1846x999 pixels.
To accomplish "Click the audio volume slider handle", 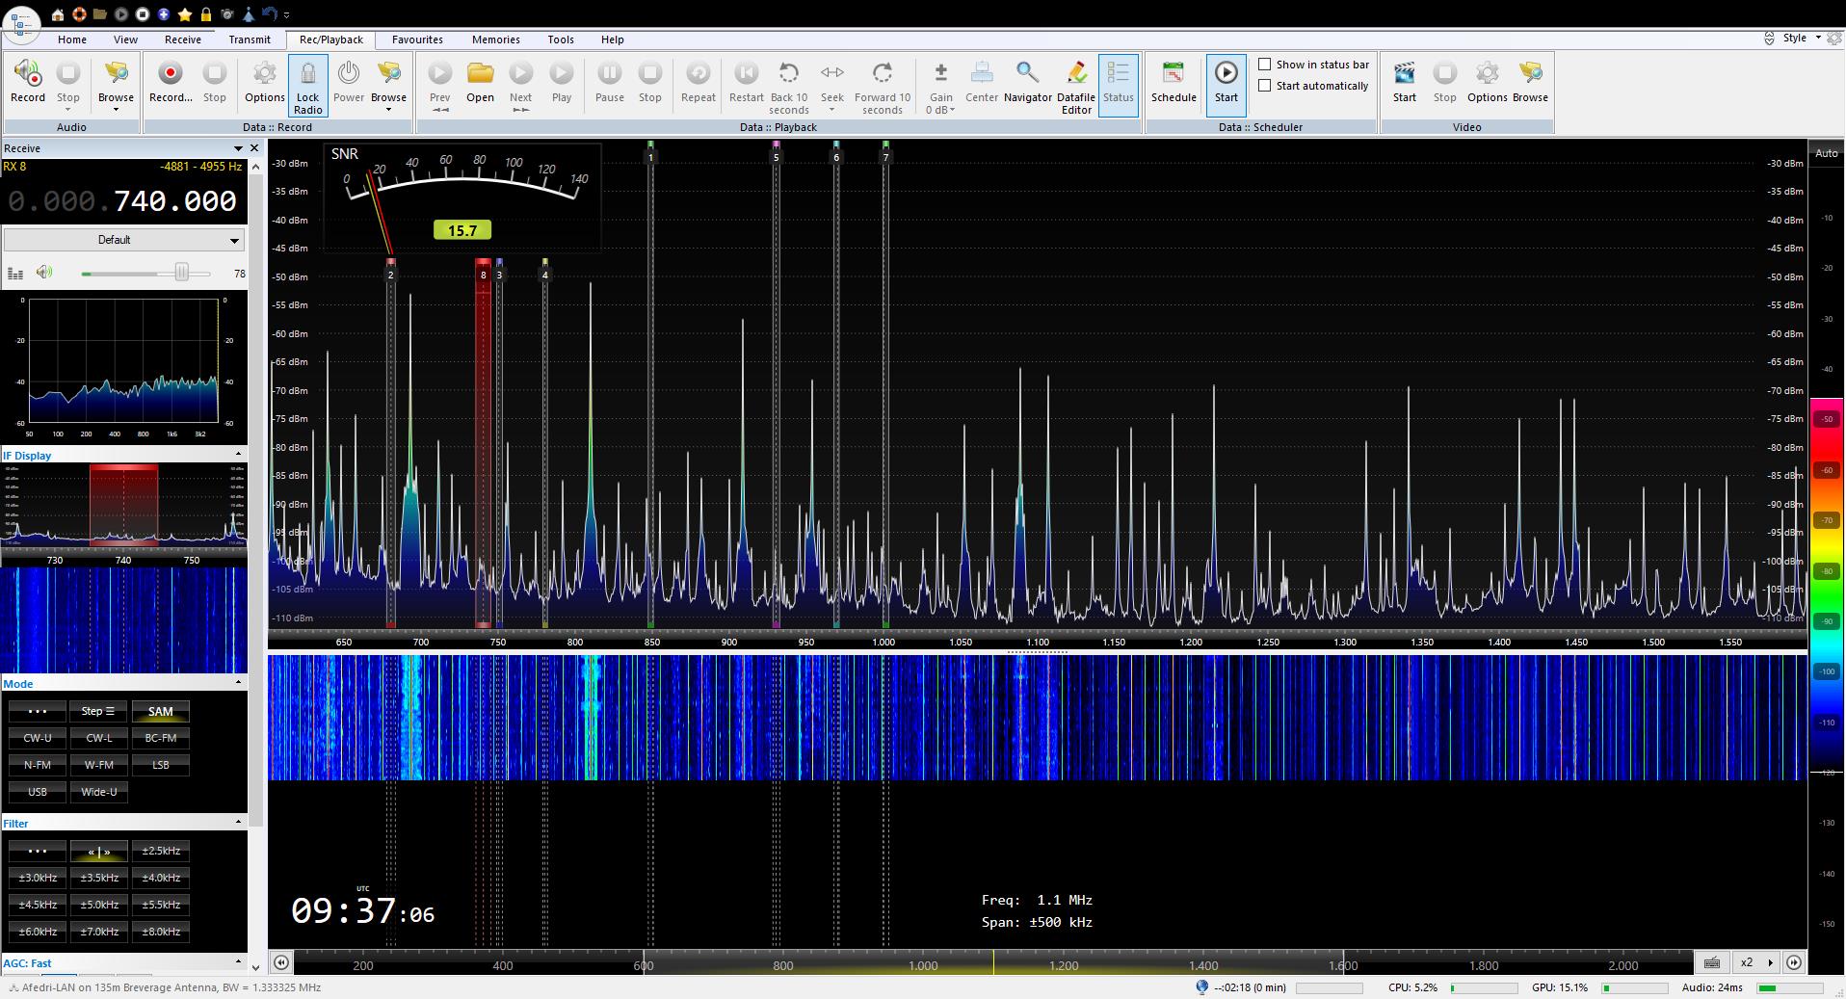I will 181,273.
